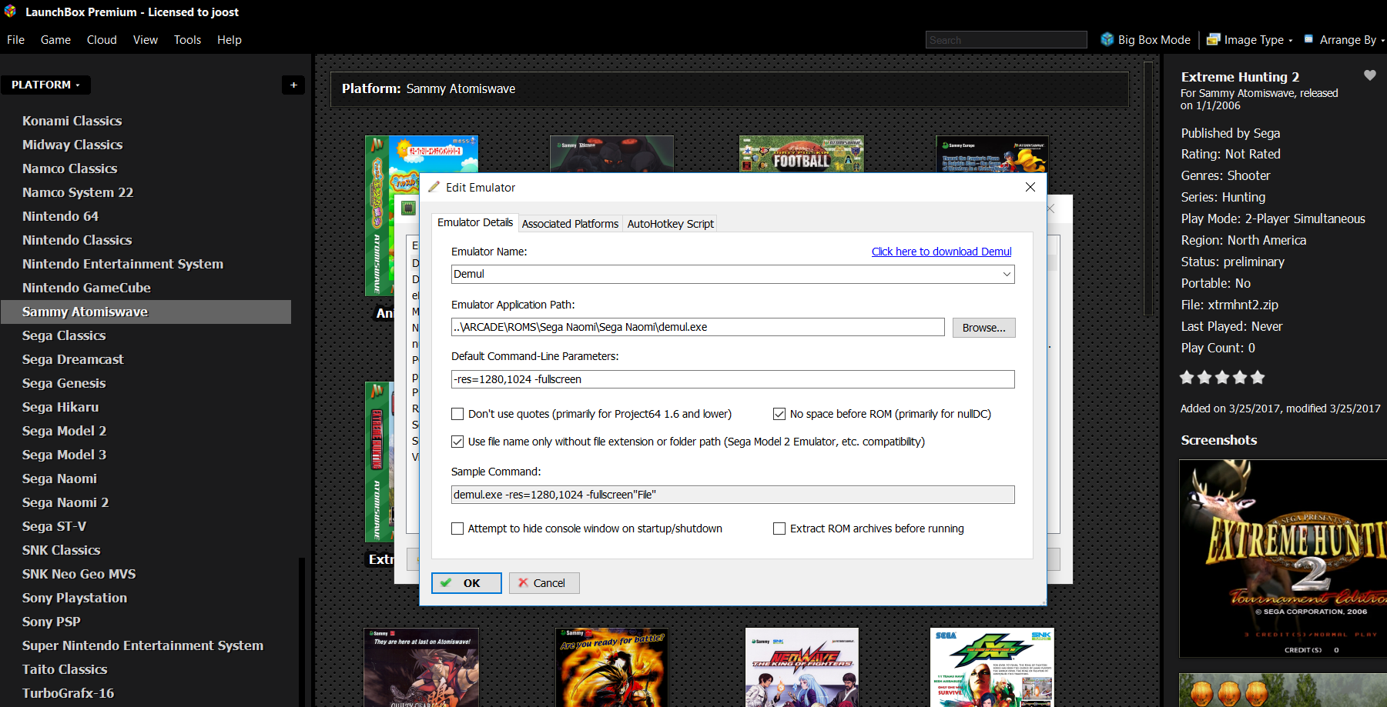
Task: Click the plus button beside PLATFORM
Action: tap(293, 85)
